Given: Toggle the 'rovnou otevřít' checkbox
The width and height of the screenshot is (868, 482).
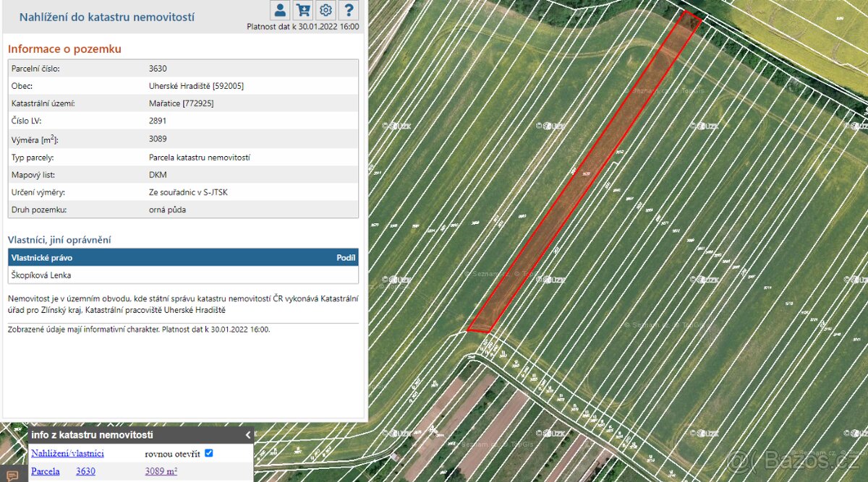Looking at the screenshot, I should coord(209,453).
